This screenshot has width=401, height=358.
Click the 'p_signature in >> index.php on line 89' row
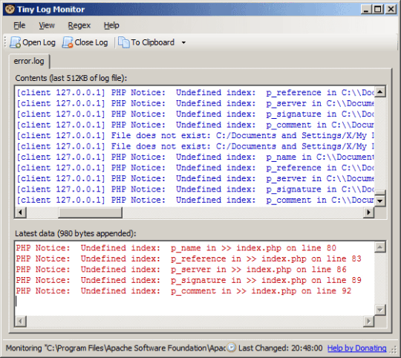[x=189, y=280]
